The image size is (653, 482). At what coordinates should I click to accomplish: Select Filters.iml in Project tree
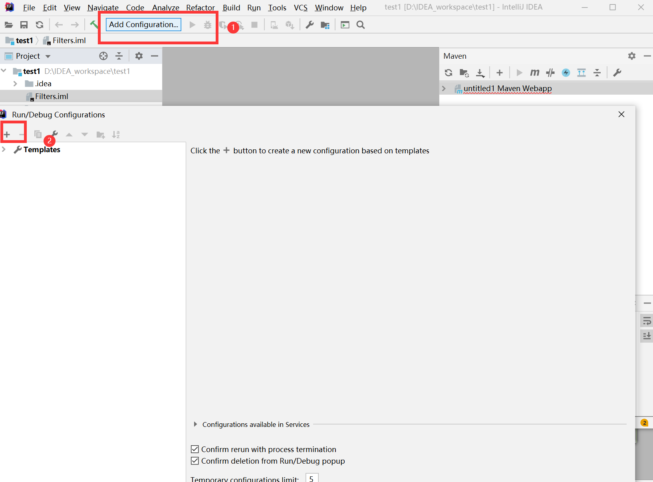[x=52, y=96]
